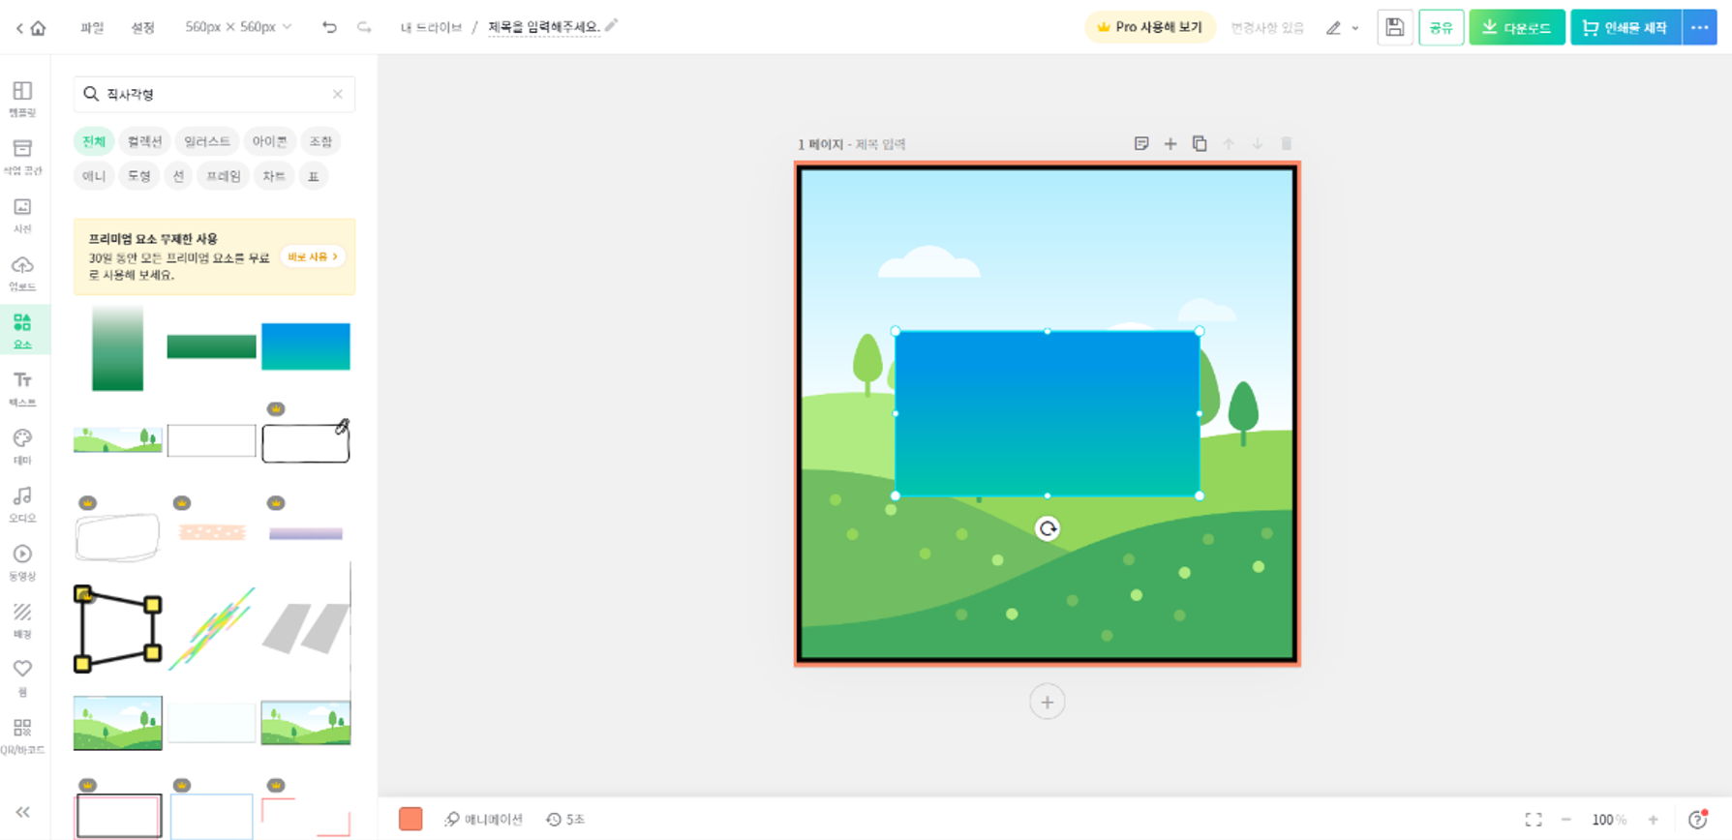The width and height of the screenshot is (1732, 840).
Task: Open the QR/바코드 sidebar panel
Action: click(22, 735)
